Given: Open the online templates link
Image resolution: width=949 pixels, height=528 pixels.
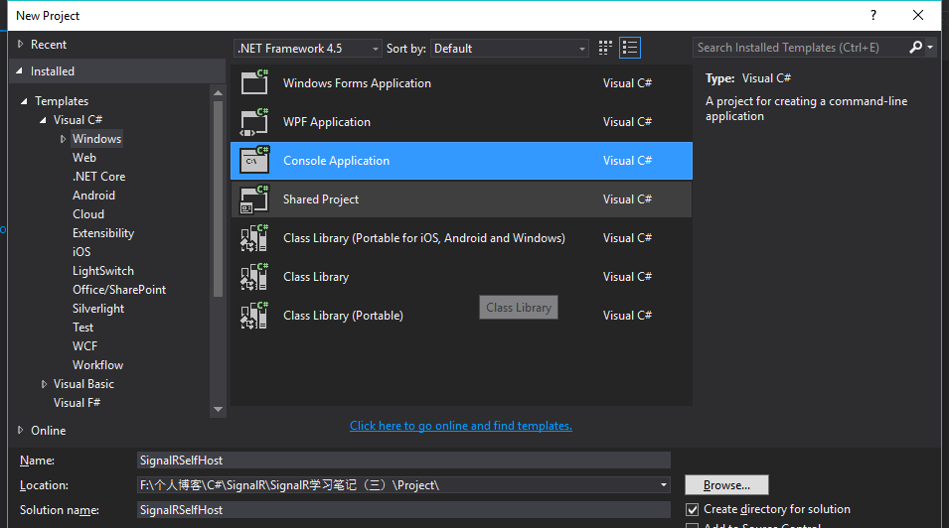Looking at the screenshot, I should pyautogui.click(x=460, y=426).
